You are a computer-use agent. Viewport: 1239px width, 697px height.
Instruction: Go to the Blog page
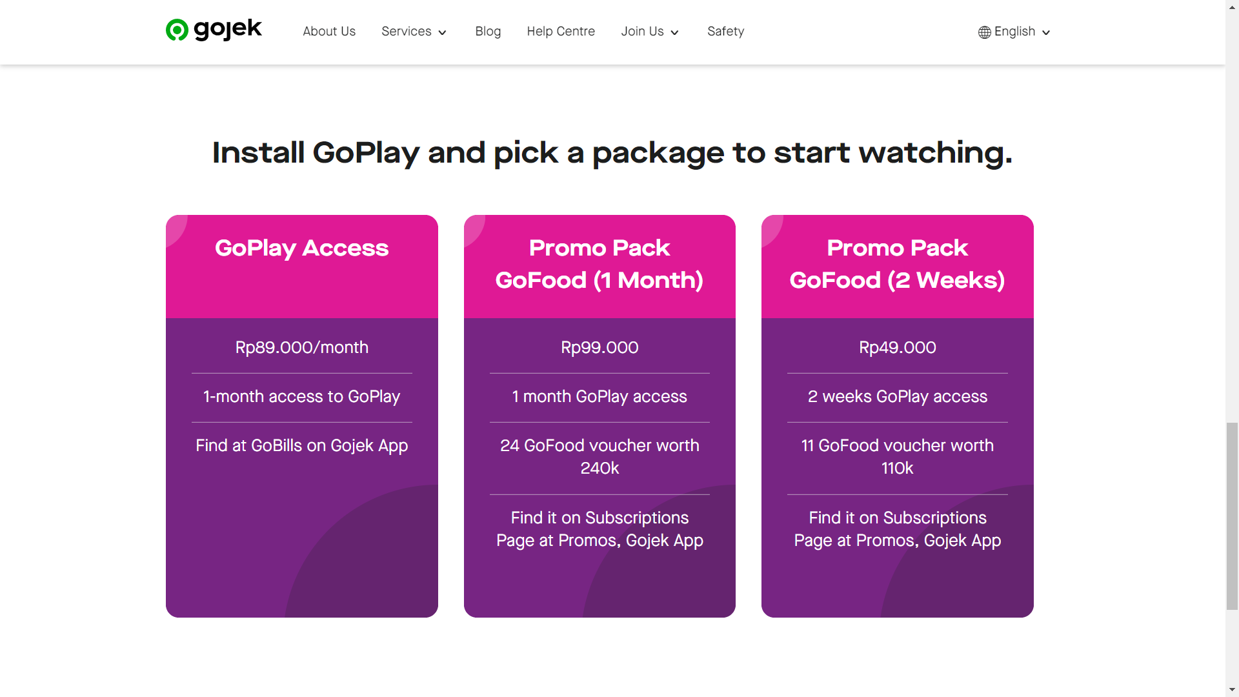[x=488, y=32]
